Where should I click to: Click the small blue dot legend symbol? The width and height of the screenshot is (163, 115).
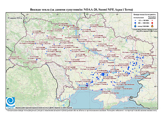point(135,21)
